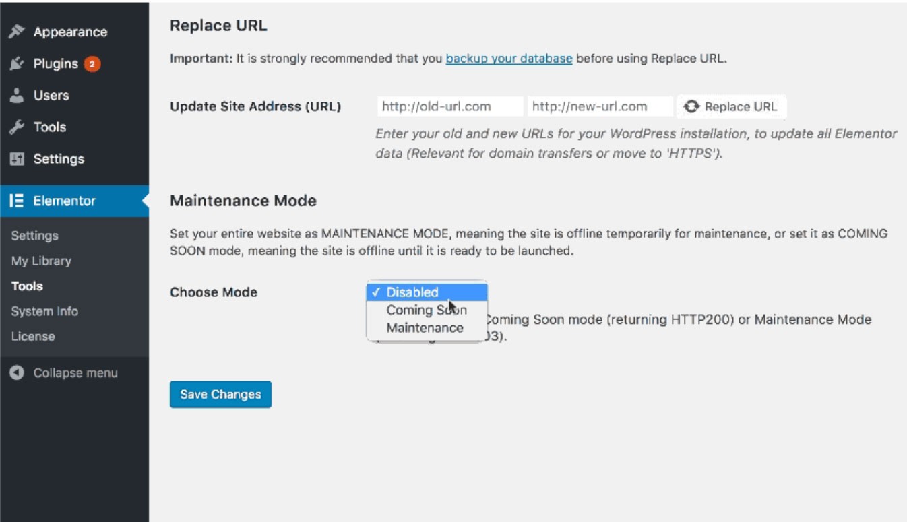The width and height of the screenshot is (907, 522).
Task: Click the Tools wrench icon
Action: [18, 127]
